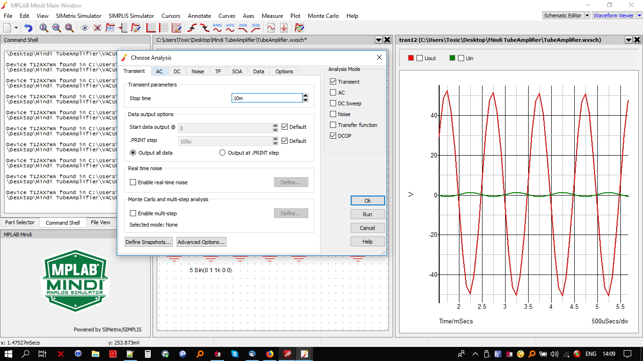
Task: Click the Advanced Options button
Action: (x=201, y=242)
